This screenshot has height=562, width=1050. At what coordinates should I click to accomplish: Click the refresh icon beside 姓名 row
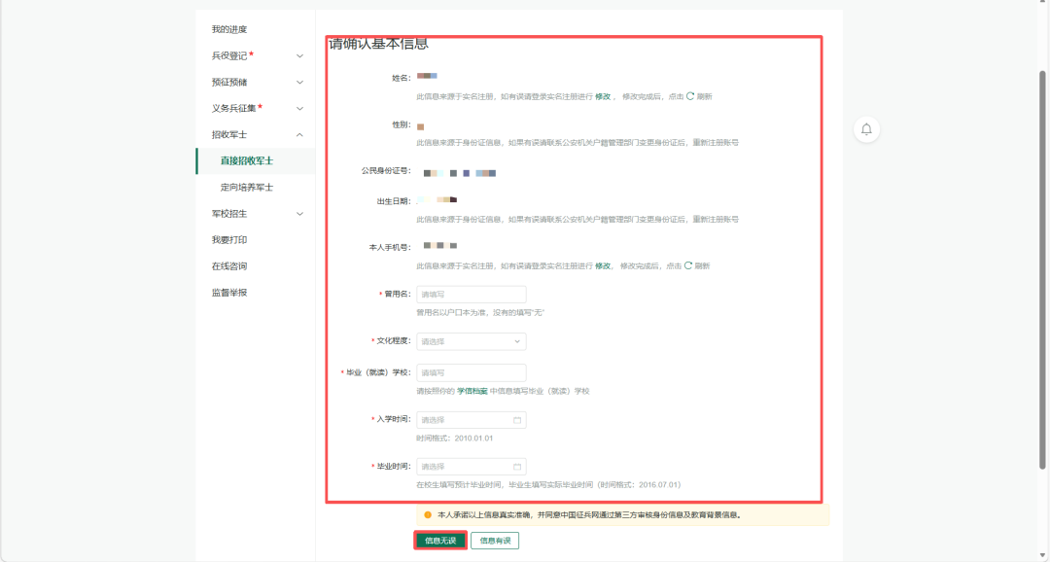click(x=691, y=95)
